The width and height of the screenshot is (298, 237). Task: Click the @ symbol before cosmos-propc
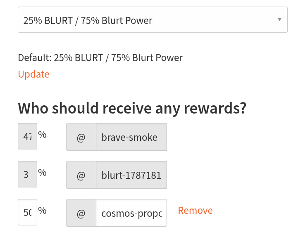click(x=81, y=213)
